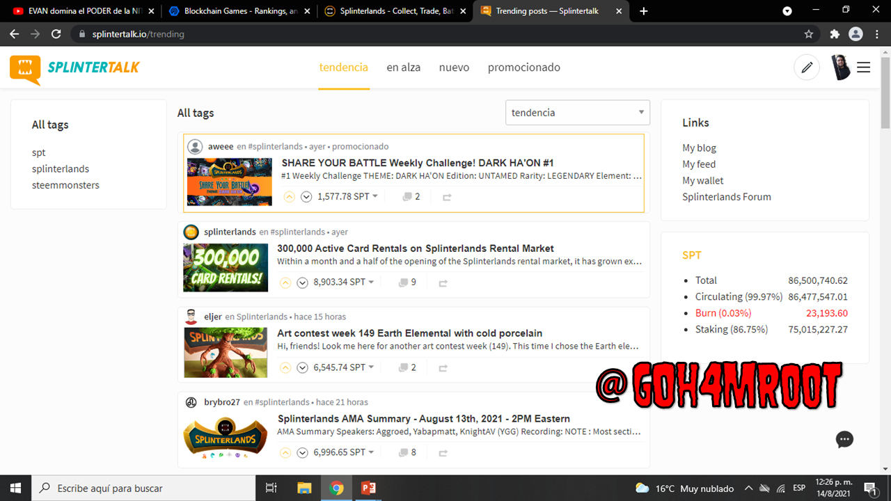Switch to the nuevo tab
Screen dimensions: 891x501
click(454, 67)
